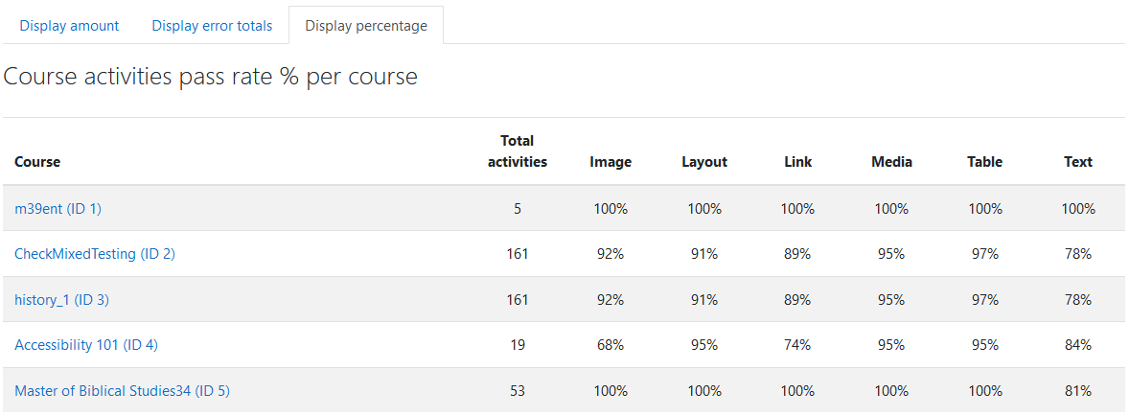The width and height of the screenshot is (1130, 416).
Task: Click Layout 100% in Biblical Studies34 row
Action: [704, 391]
